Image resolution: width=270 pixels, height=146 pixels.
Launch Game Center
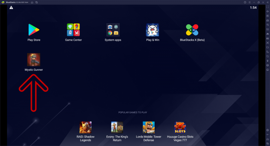73,30
